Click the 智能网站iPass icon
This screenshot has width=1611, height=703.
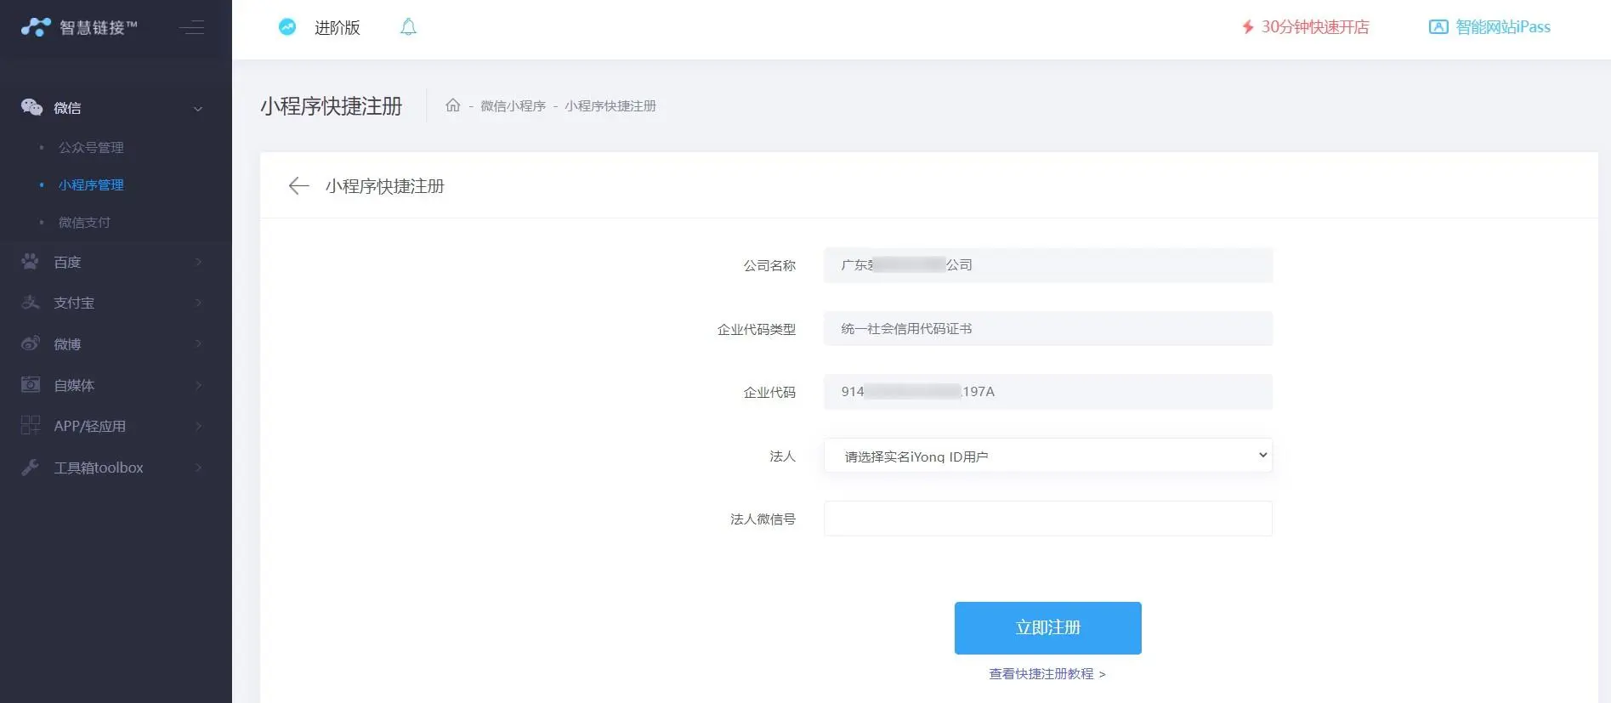coord(1438,27)
